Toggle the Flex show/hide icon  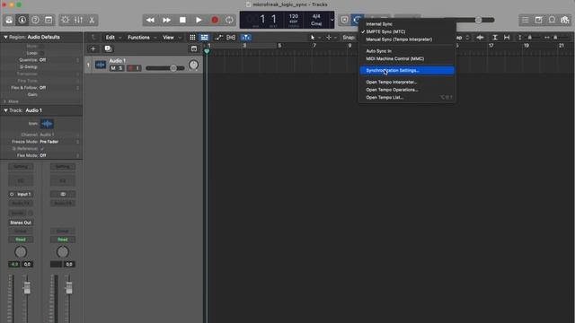click(x=231, y=38)
